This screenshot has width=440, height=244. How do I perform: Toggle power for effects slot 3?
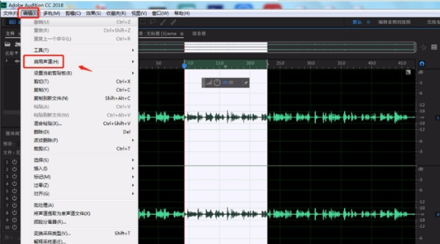14,176
